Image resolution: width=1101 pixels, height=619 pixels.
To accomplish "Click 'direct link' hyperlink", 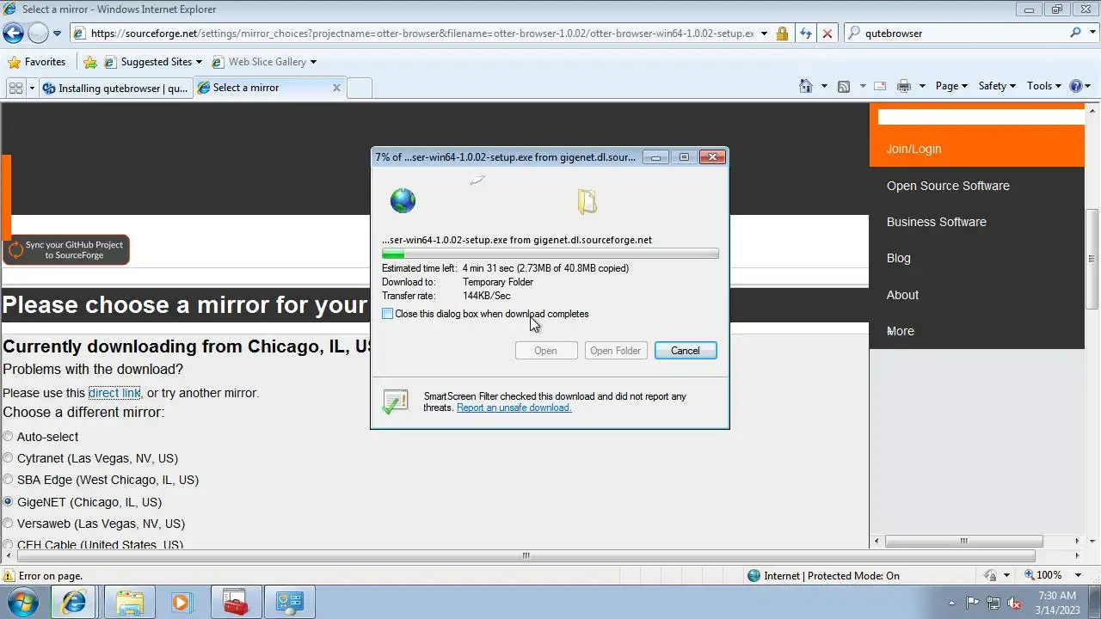I will 114,393.
